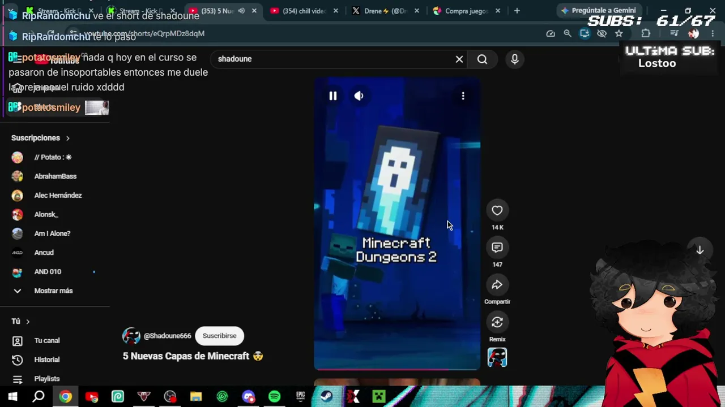Screen dimensions: 725x407
Task: Open Spotify from the taskbar
Action: click(274, 397)
